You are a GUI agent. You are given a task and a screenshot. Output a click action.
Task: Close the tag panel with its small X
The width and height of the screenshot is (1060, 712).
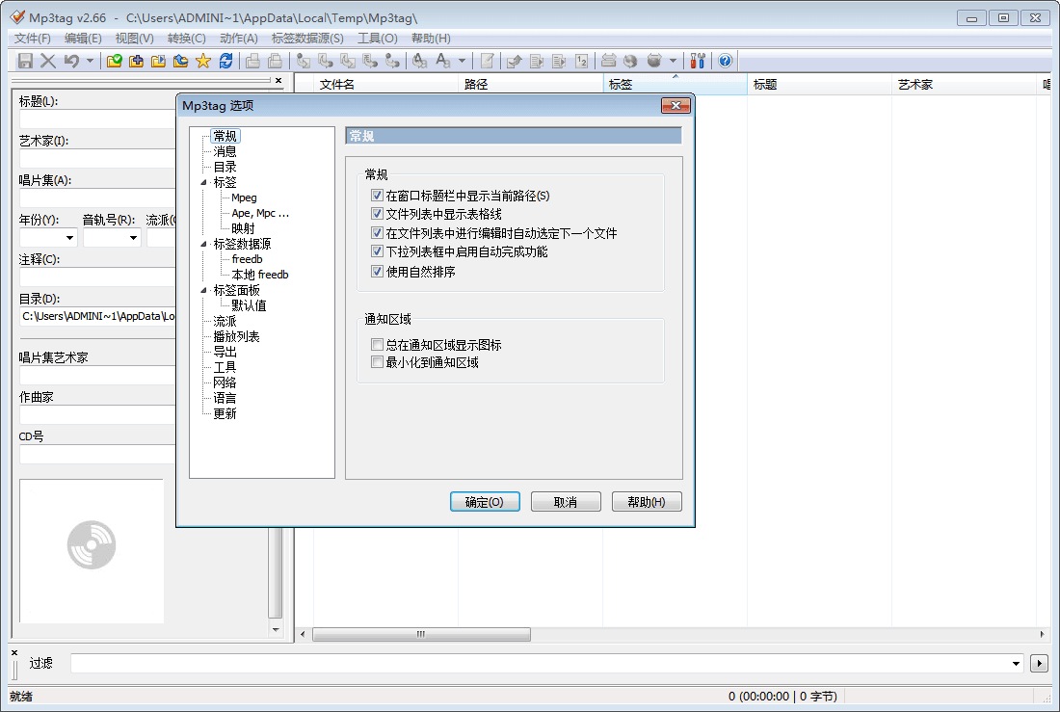tap(278, 81)
